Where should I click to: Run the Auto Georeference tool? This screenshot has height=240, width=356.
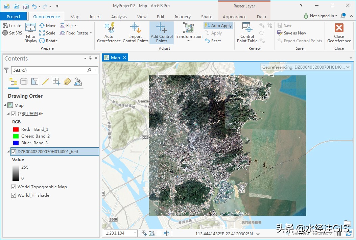pos(109,33)
